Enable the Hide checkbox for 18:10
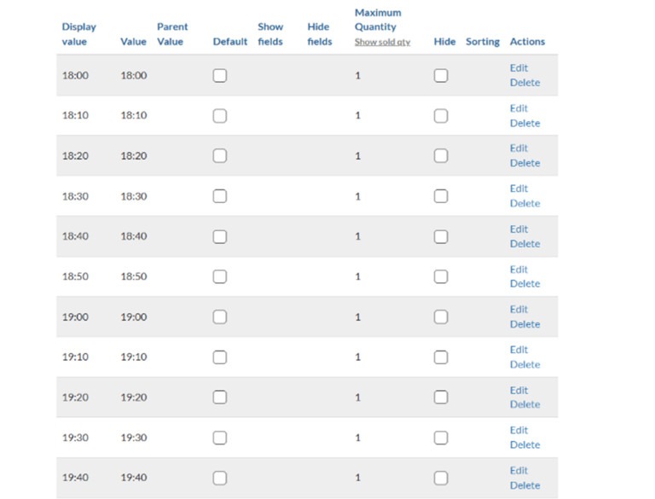Viewport: 655px width, 499px height. (441, 116)
